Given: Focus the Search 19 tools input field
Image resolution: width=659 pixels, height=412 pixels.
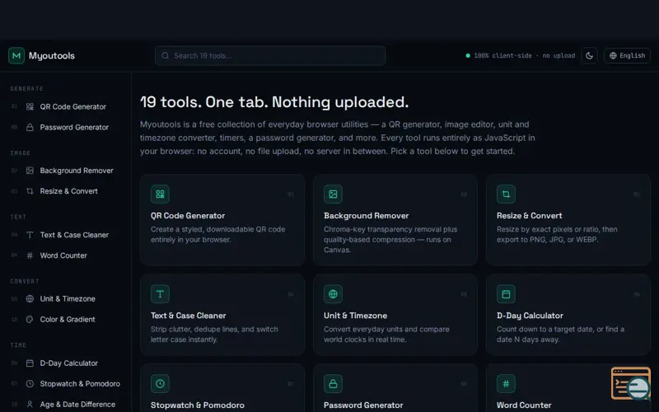Looking at the screenshot, I should (x=270, y=55).
